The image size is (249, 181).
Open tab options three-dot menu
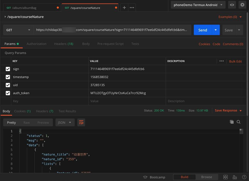click(x=132, y=8)
